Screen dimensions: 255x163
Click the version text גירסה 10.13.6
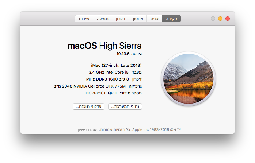pos(129,54)
